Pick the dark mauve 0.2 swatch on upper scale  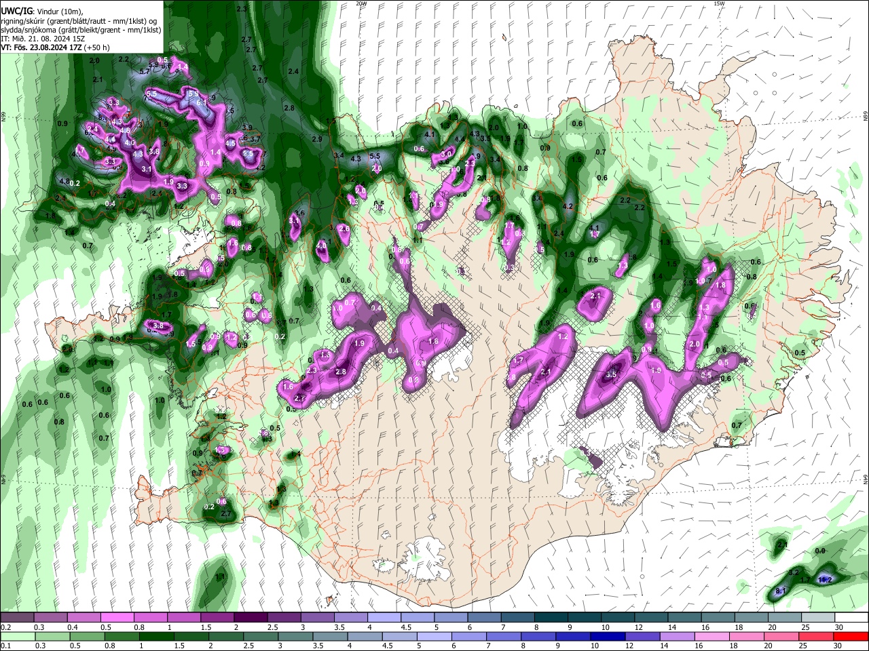tap(18, 618)
